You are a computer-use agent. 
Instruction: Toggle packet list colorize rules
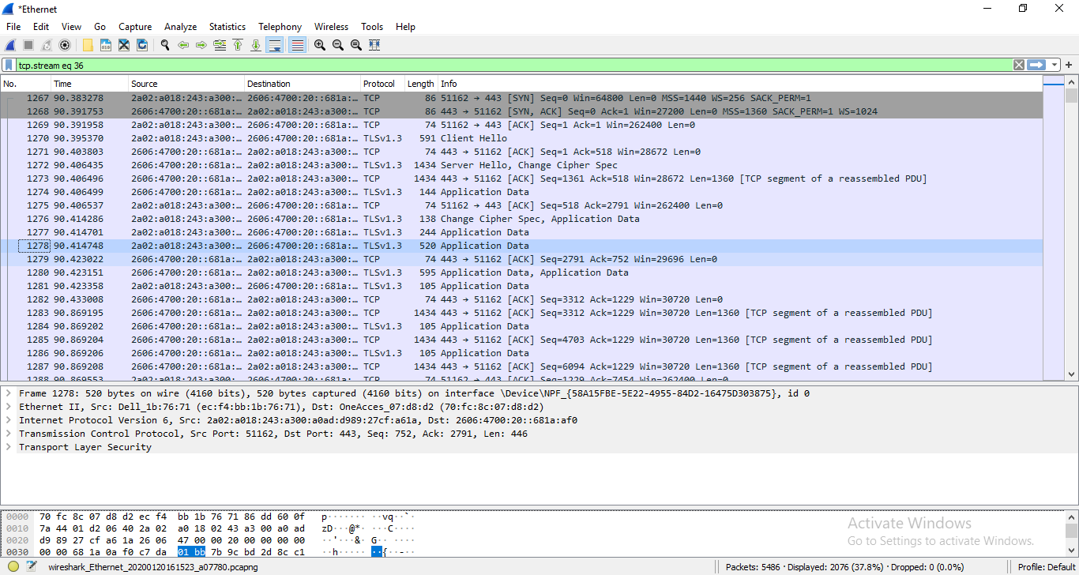[297, 45]
